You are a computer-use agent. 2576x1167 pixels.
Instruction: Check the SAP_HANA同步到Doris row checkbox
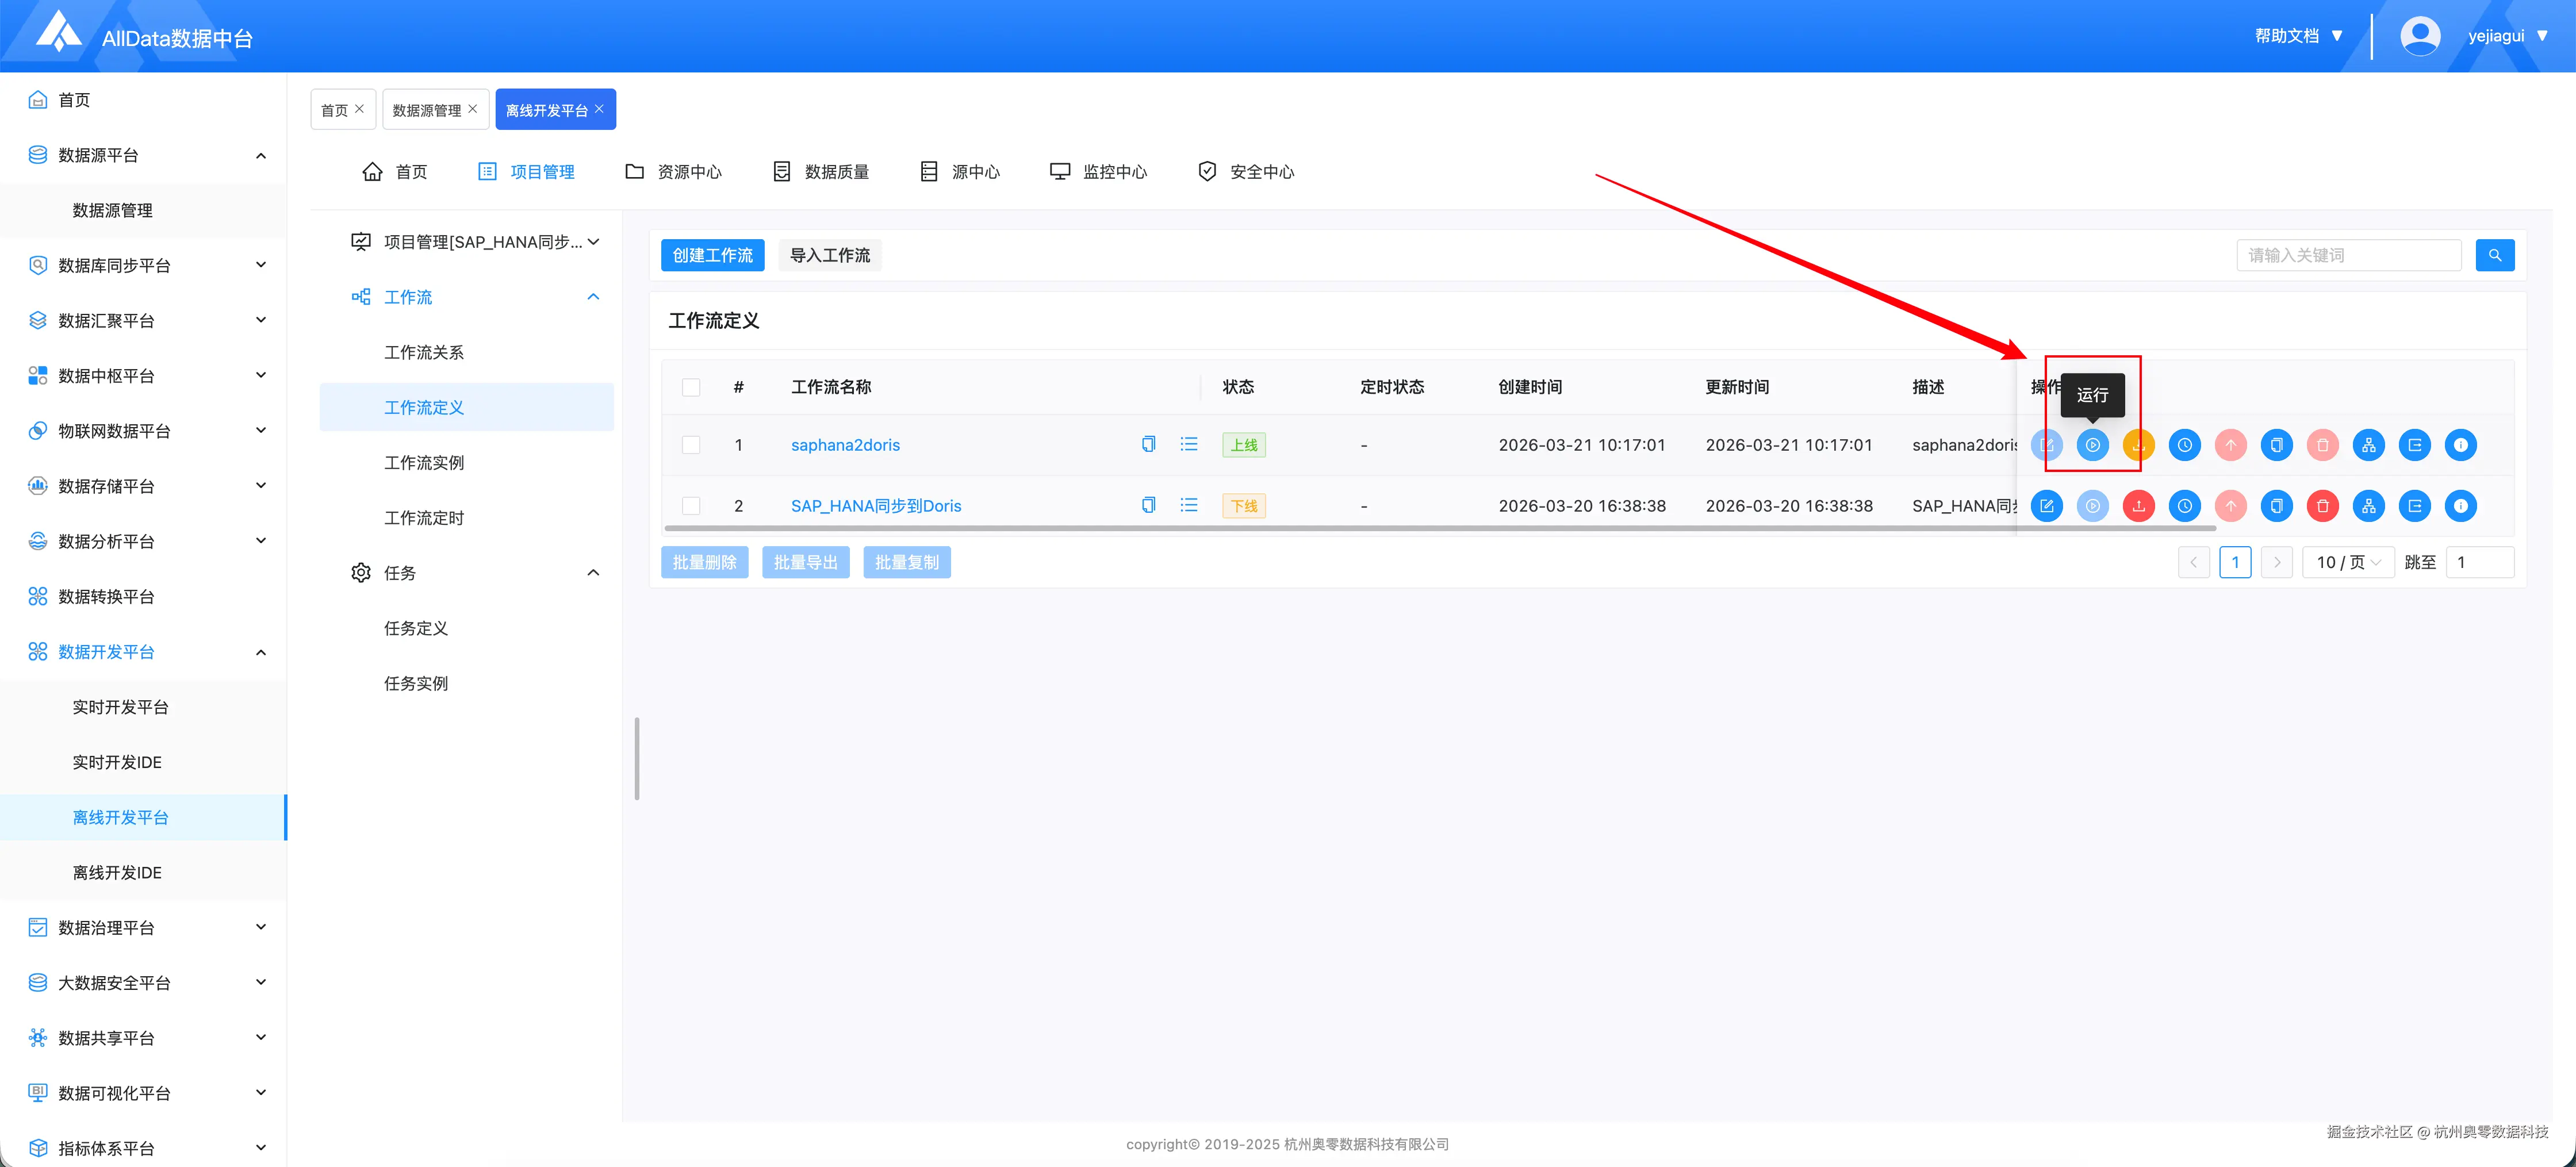(x=691, y=506)
